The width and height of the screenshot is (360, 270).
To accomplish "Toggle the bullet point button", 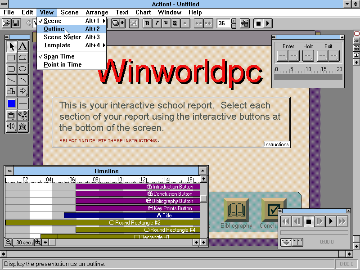I will click(185, 23).
